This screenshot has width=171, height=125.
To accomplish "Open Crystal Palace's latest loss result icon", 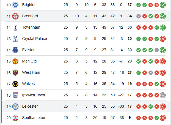I will click(x=163, y=39).
